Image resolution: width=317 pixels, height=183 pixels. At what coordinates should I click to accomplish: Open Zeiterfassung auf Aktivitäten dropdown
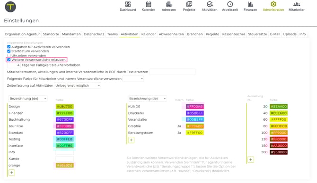point(78,86)
